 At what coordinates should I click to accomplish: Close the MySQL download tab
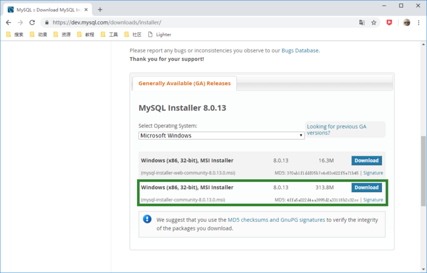tap(86, 9)
